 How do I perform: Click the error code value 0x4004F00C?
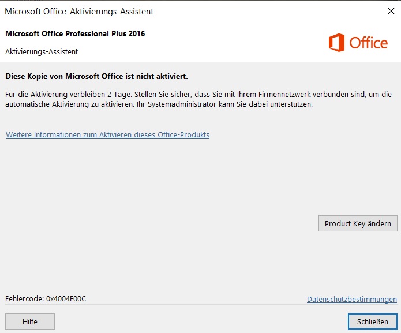point(66,299)
